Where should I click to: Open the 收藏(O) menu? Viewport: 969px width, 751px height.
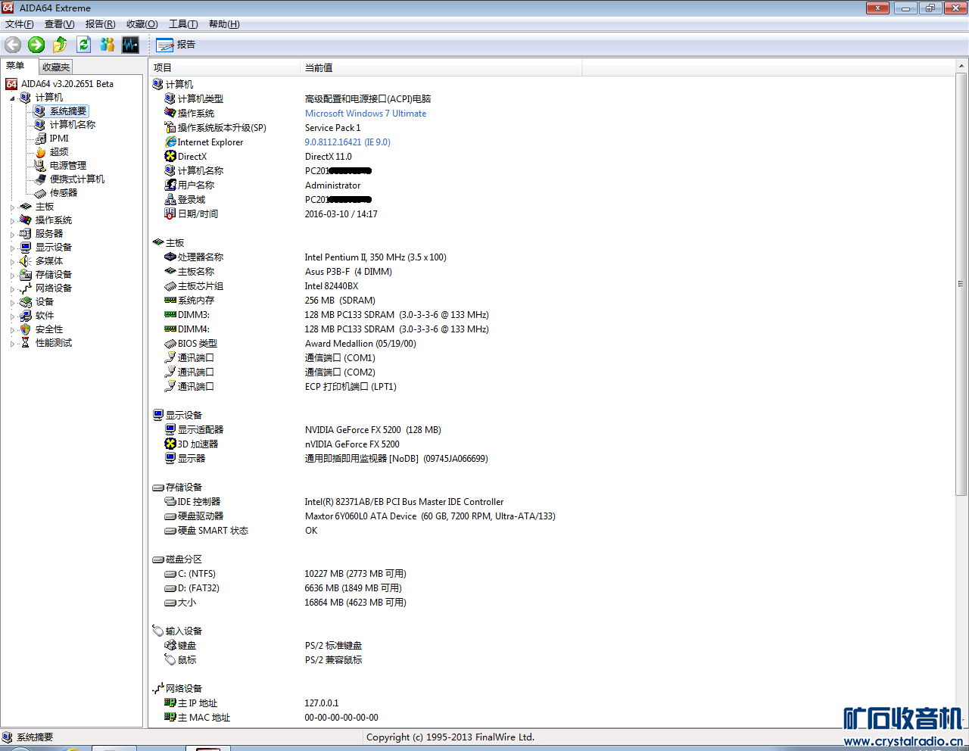[142, 24]
